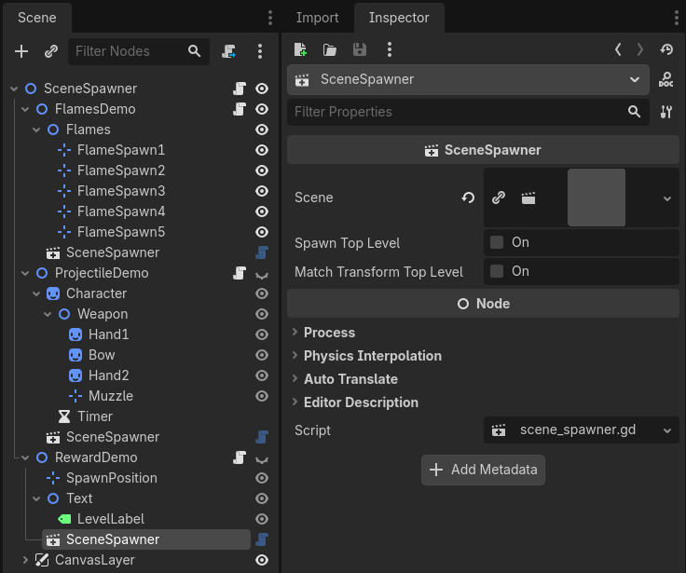The height and width of the screenshot is (573, 686).
Task: Click the Add Metadata button
Action: pyautogui.click(x=483, y=470)
